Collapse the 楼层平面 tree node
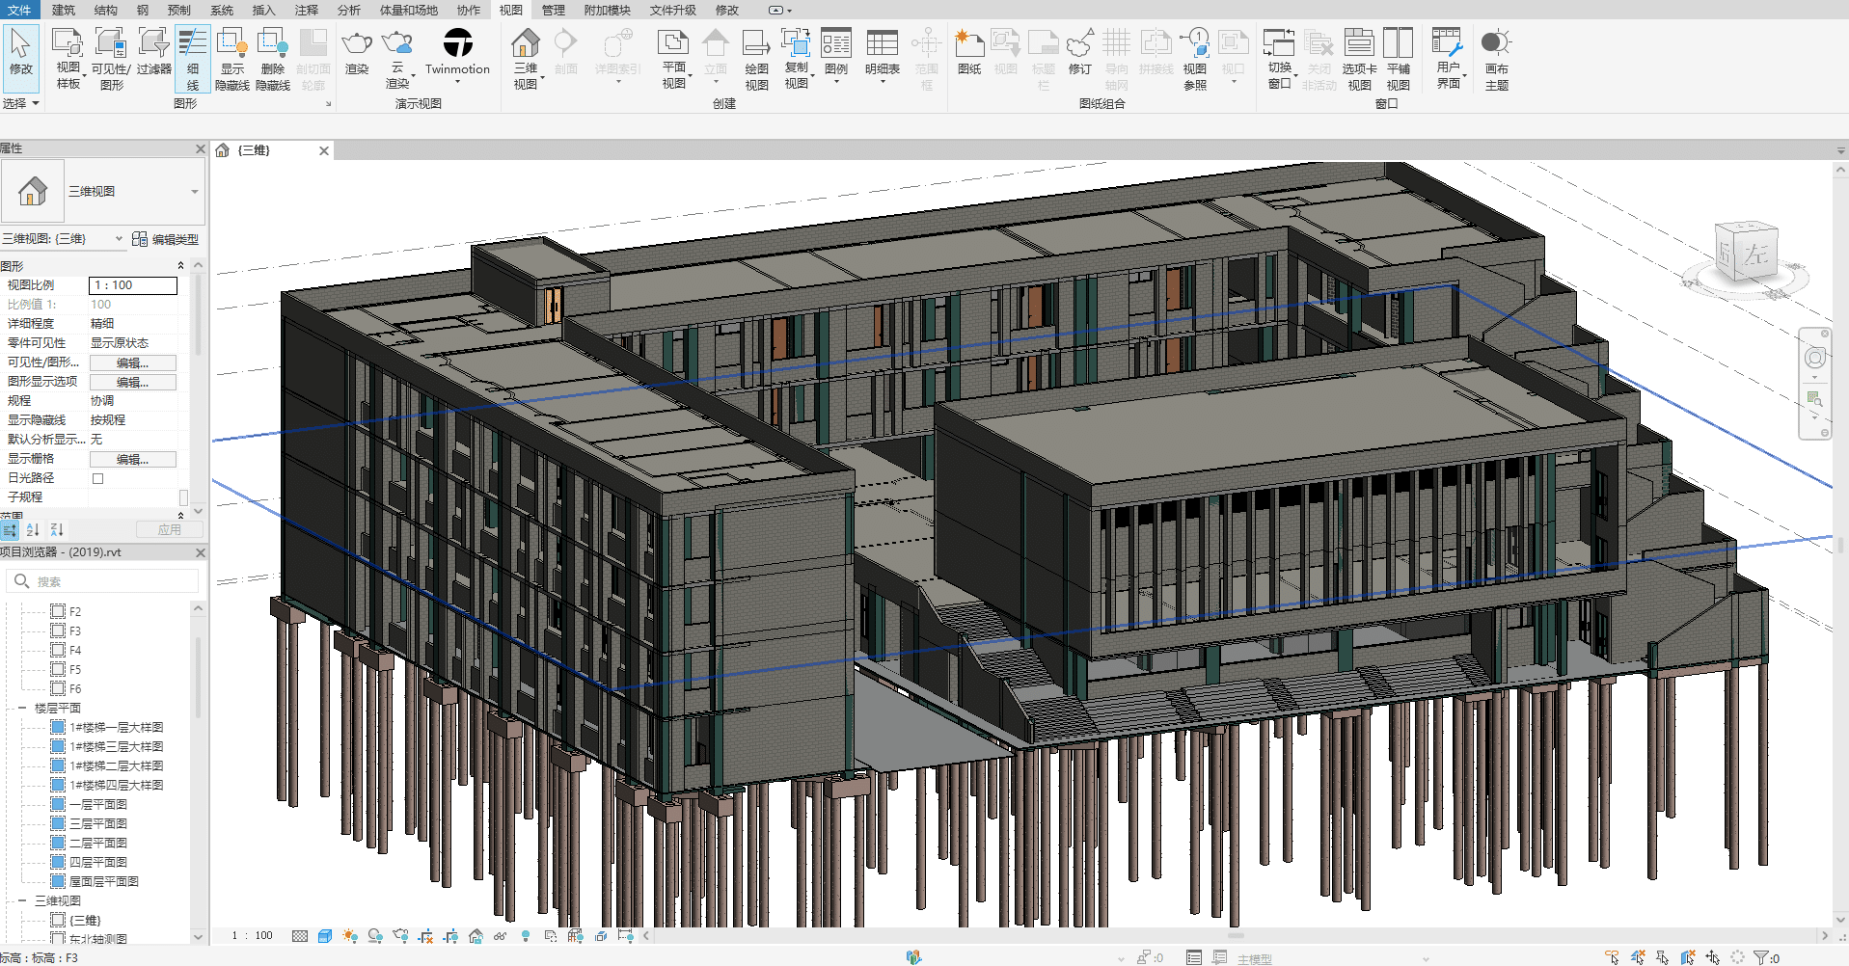1849x966 pixels. (22, 708)
